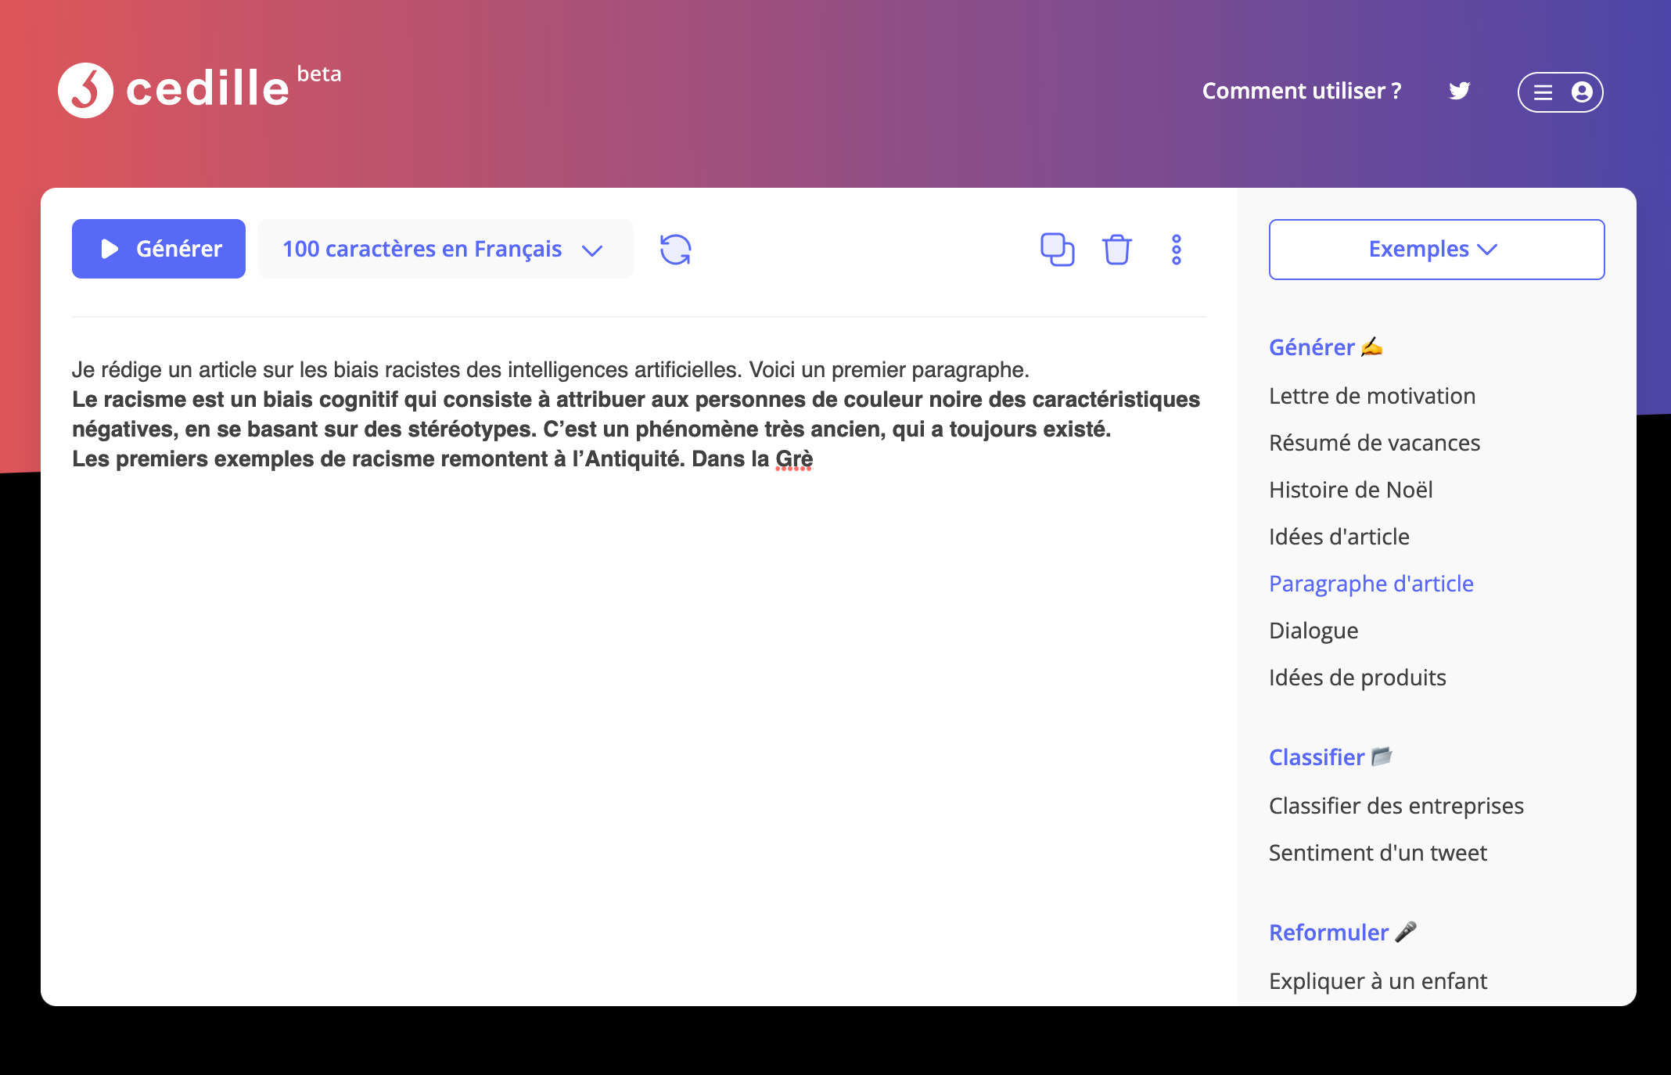Click the cedille logo icon
This screenshot has height=1075, width=1671.
[86, 91]
